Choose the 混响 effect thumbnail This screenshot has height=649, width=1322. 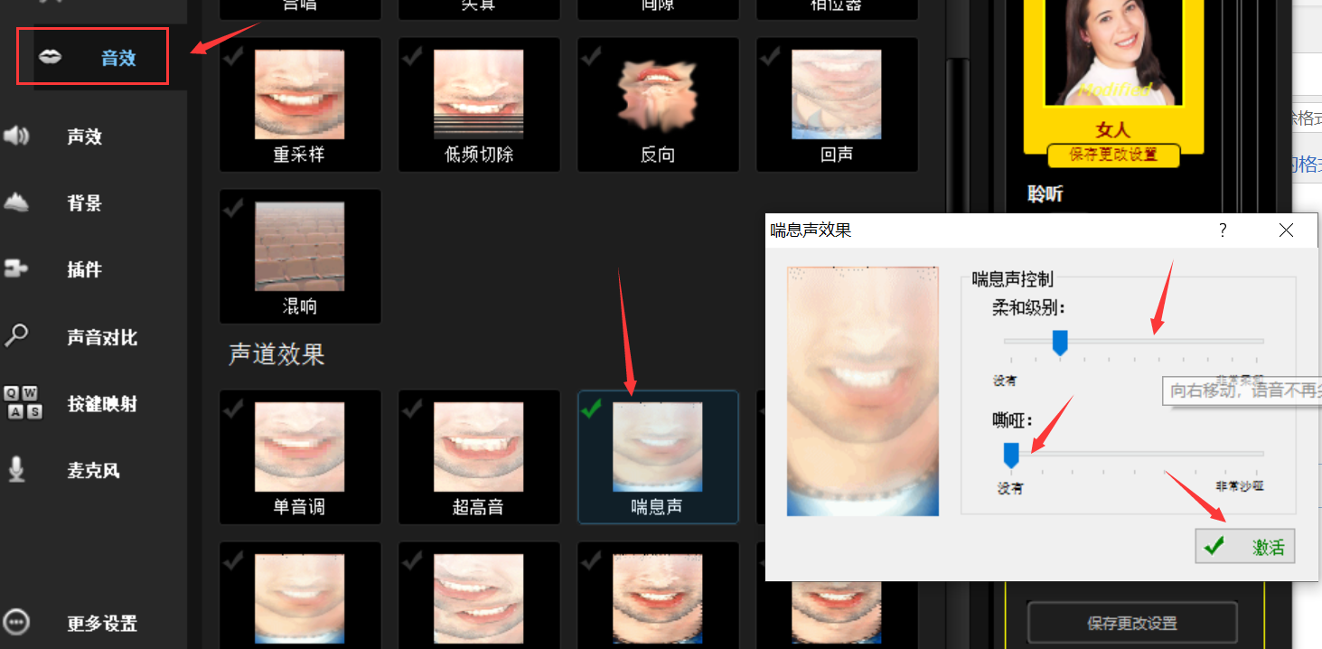299,246
